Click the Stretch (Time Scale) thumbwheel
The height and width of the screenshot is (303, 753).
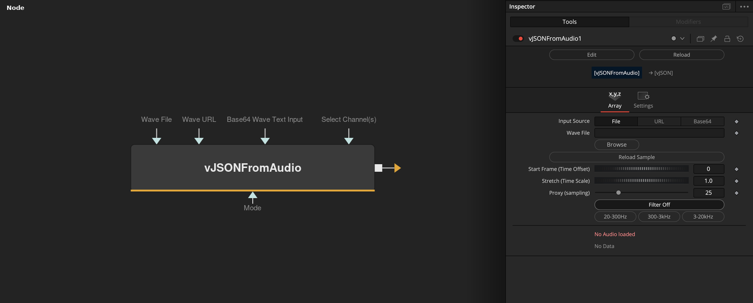tap(641, 181)
